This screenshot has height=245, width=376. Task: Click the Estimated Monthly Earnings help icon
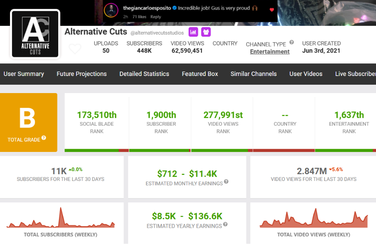coord(226,182)
